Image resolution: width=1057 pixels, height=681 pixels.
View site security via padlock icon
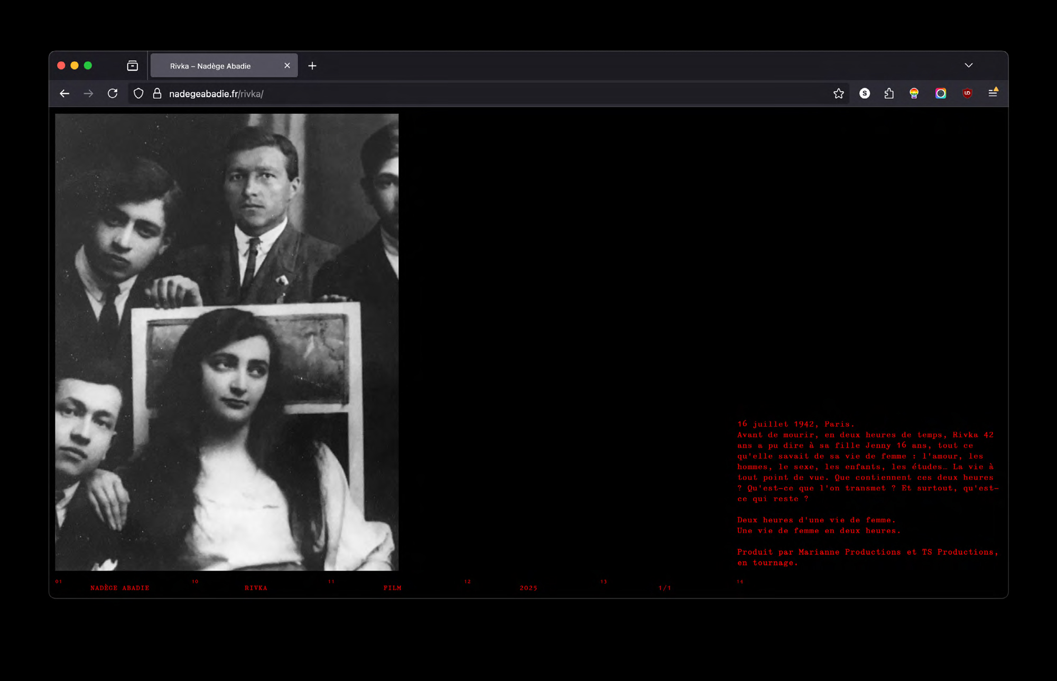pos(157,93)
